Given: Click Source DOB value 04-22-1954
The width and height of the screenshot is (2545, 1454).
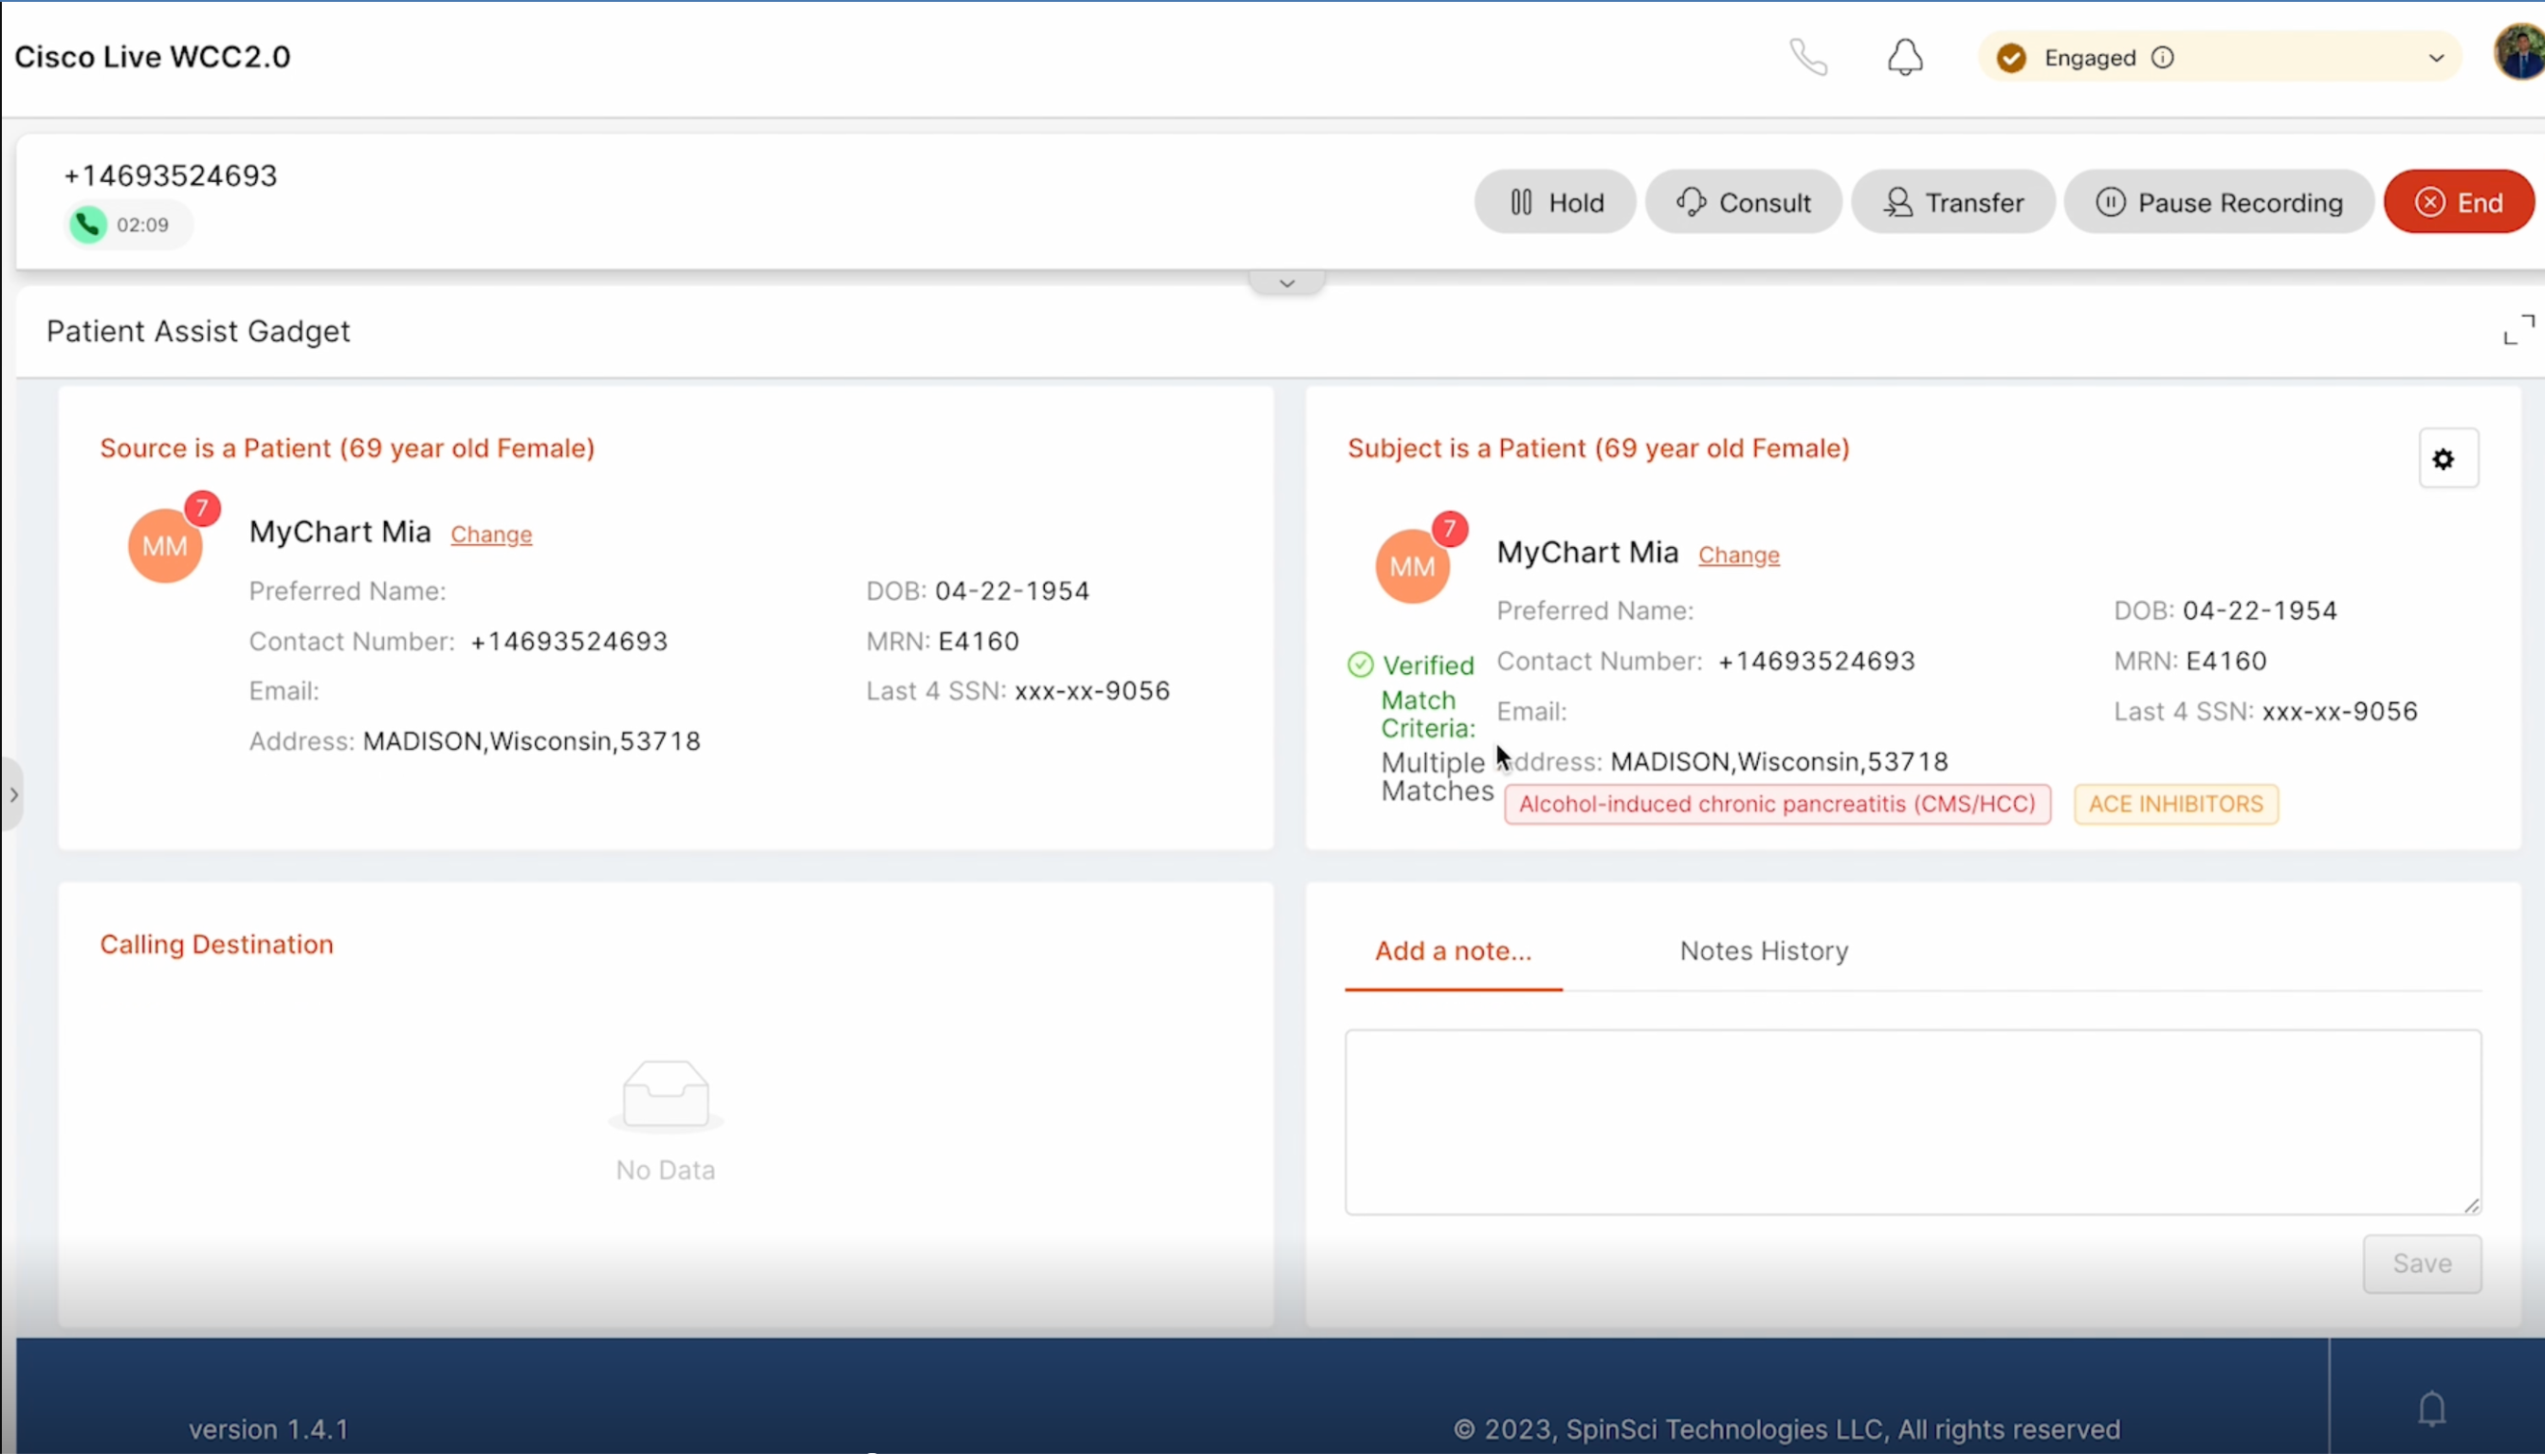Looking at the screenshot, I should pyautogui.click(x=1011, y=591).
